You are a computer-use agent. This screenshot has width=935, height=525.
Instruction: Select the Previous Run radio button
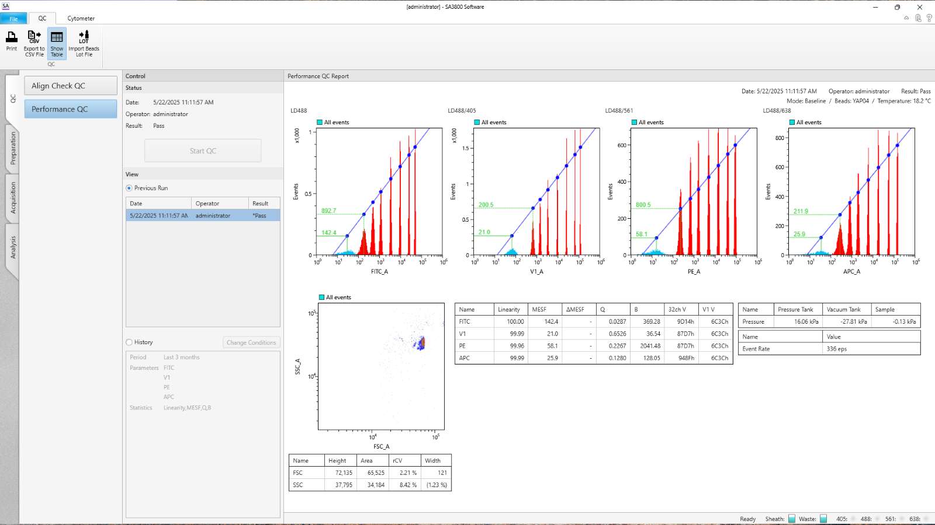tap(129, 188)
